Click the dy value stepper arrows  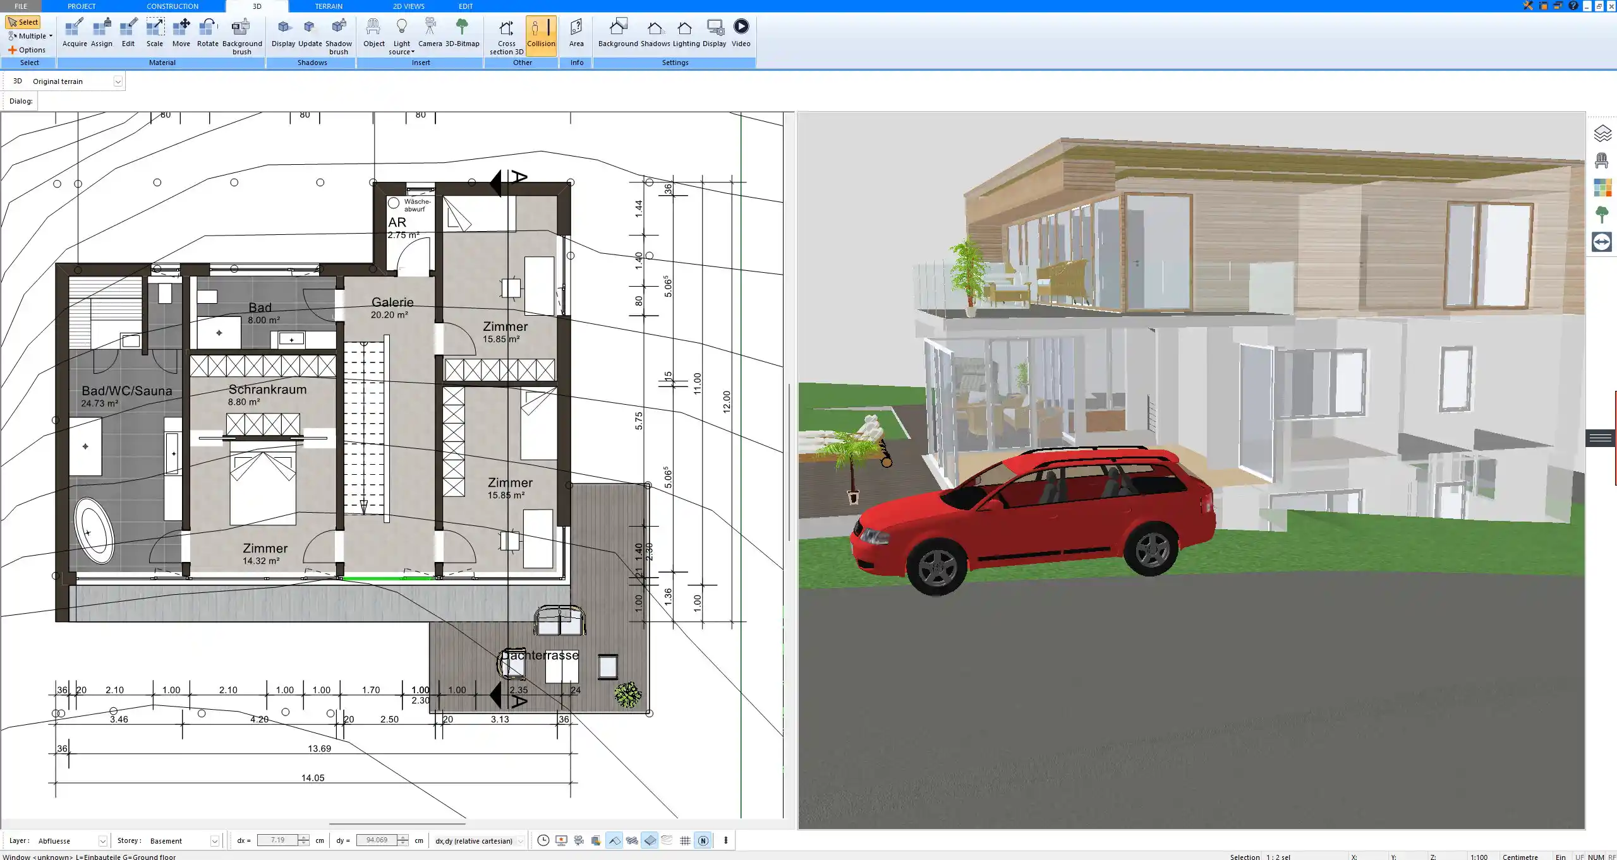click(403, 840)
